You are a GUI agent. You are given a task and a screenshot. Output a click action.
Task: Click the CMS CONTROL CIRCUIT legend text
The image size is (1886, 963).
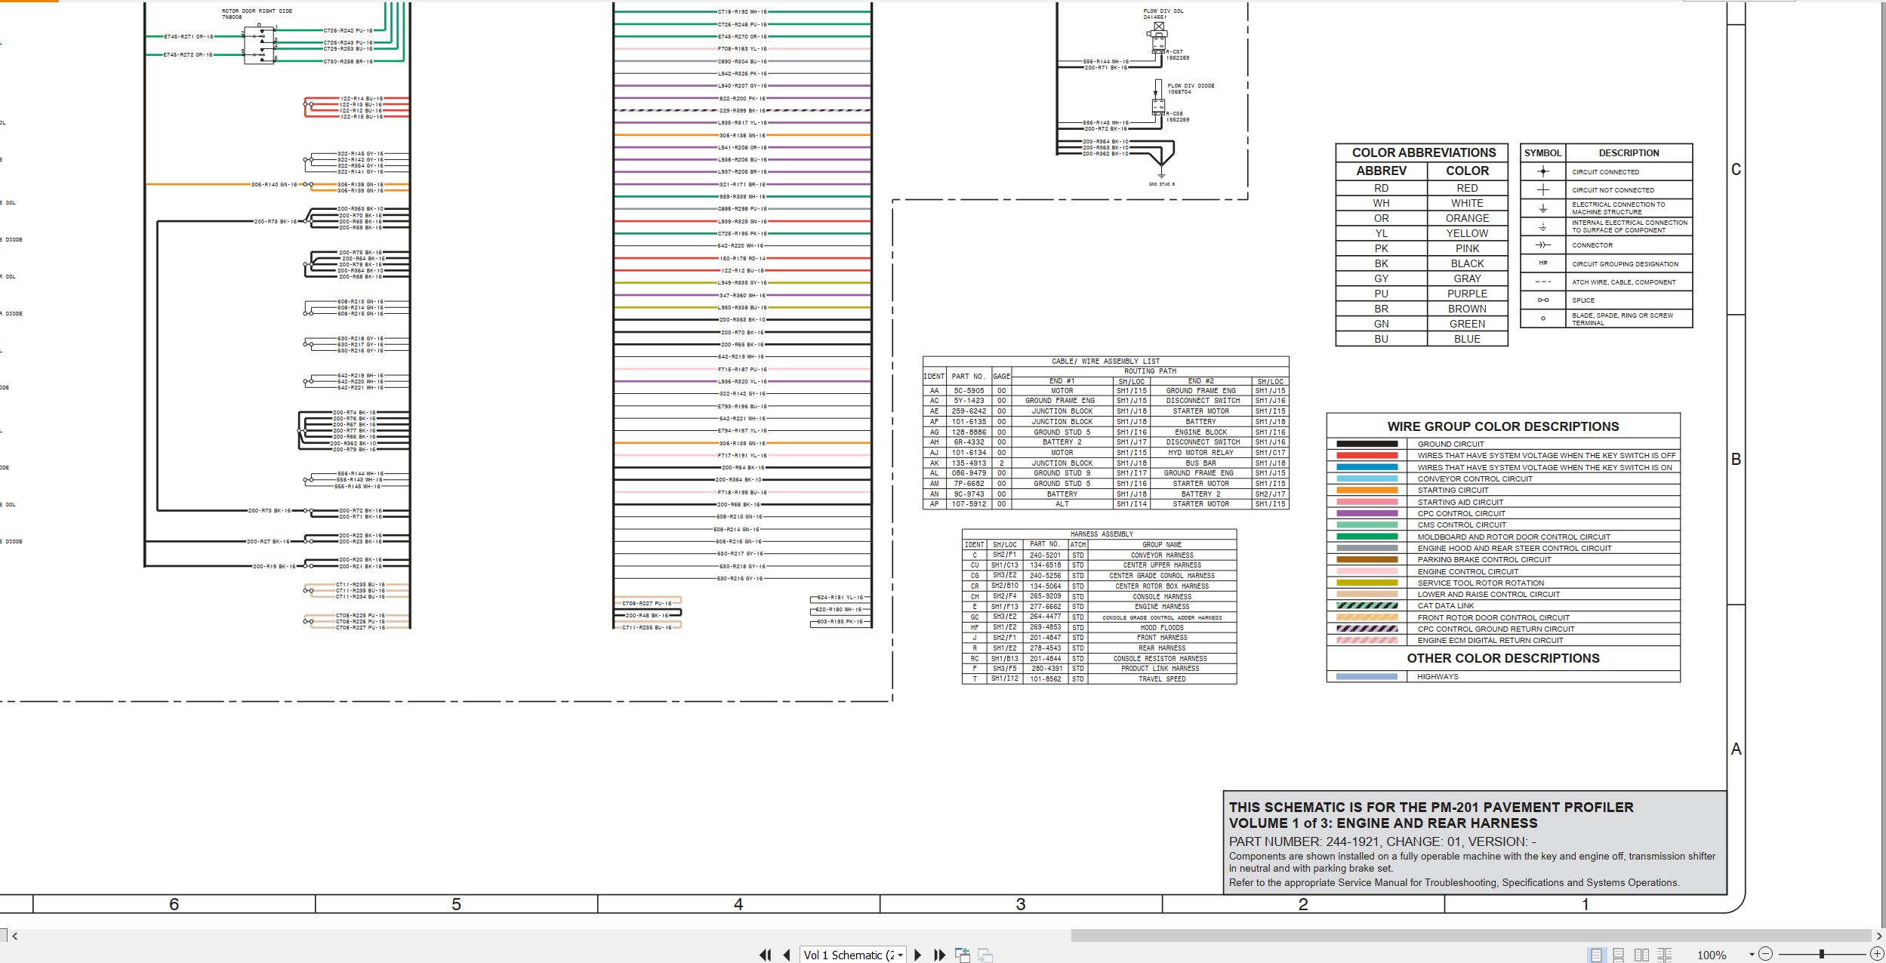(1462, 525)
